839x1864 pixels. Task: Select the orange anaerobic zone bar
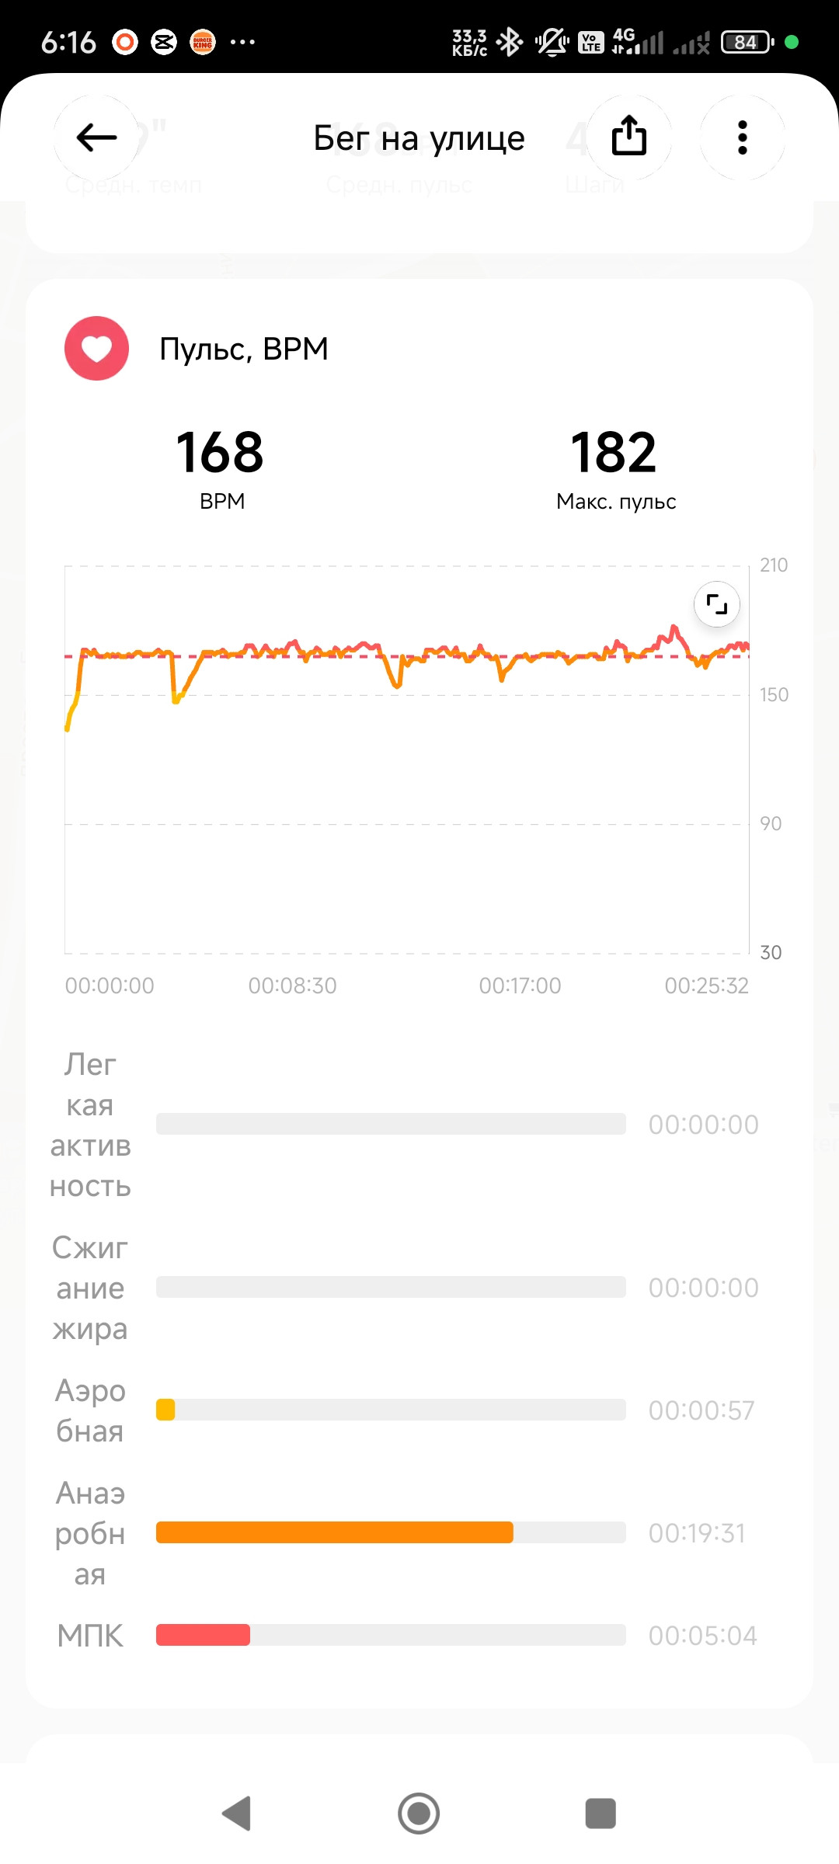point(335,1532)
